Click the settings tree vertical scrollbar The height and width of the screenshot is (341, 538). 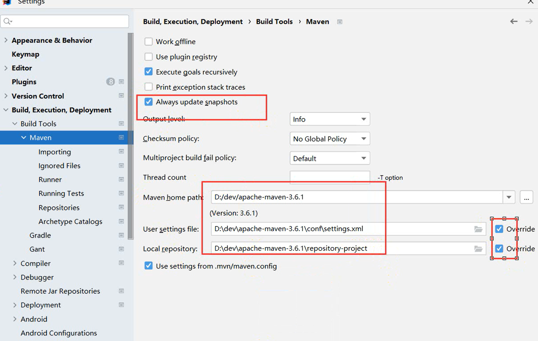131,136
